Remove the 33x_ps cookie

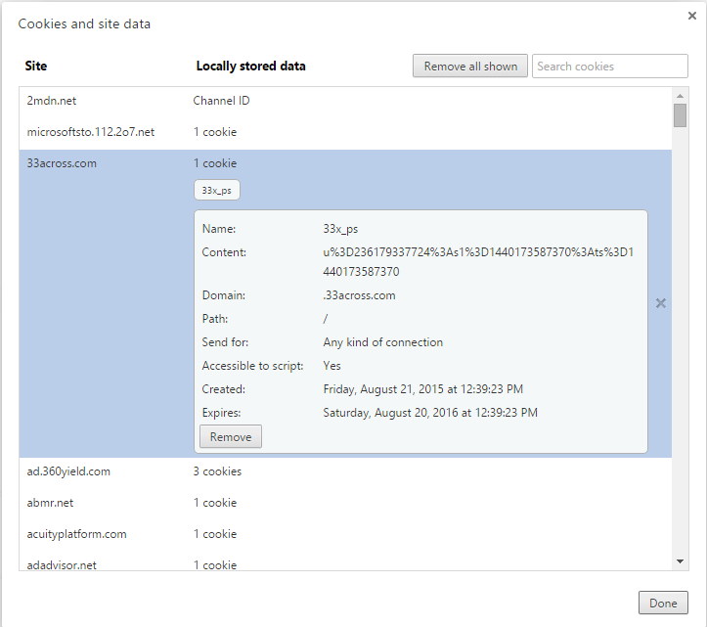pyautogui.click(x=231, y=436)
